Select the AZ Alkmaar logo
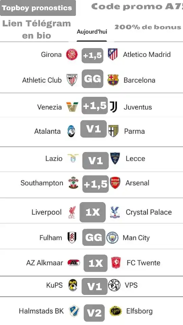183x325 pixels. (74, 263)
